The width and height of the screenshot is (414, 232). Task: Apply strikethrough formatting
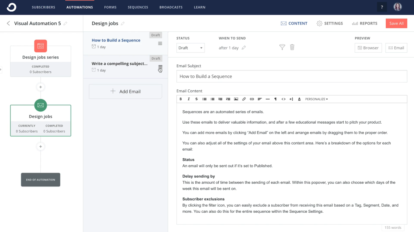pyautogui.click(x=196, y=99)
